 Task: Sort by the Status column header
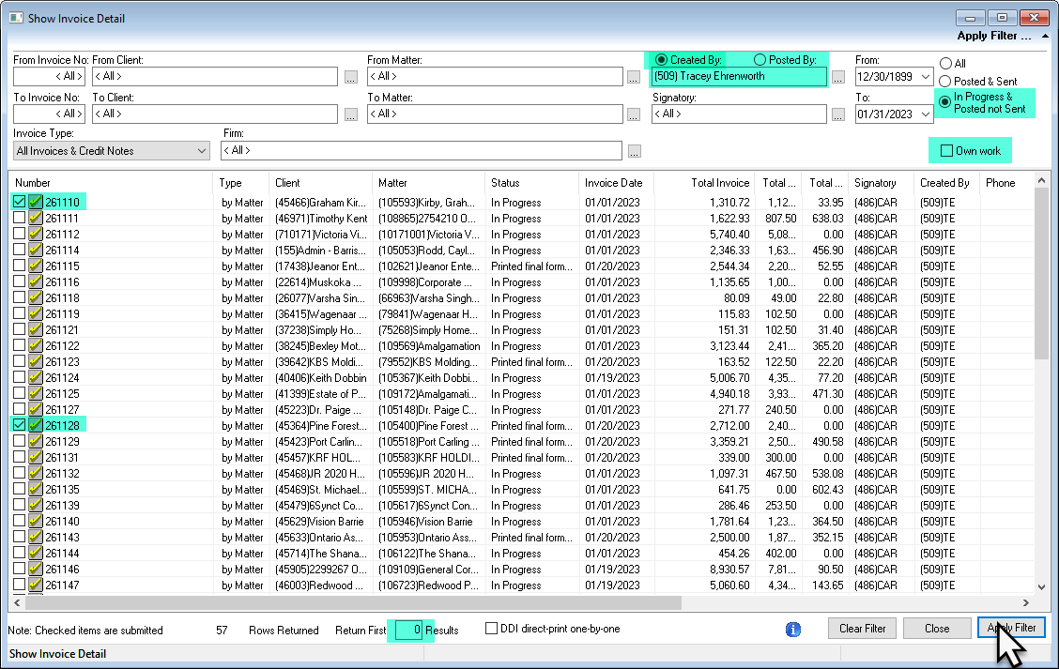click(x=531, y=183)
